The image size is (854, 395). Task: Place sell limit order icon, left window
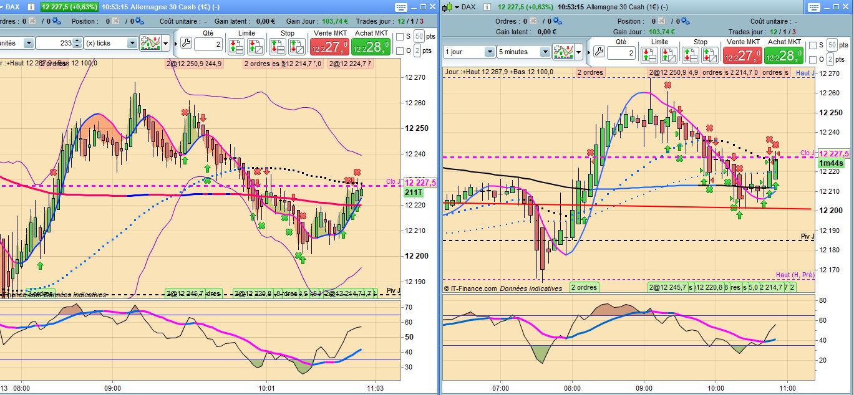pos(255,46)
